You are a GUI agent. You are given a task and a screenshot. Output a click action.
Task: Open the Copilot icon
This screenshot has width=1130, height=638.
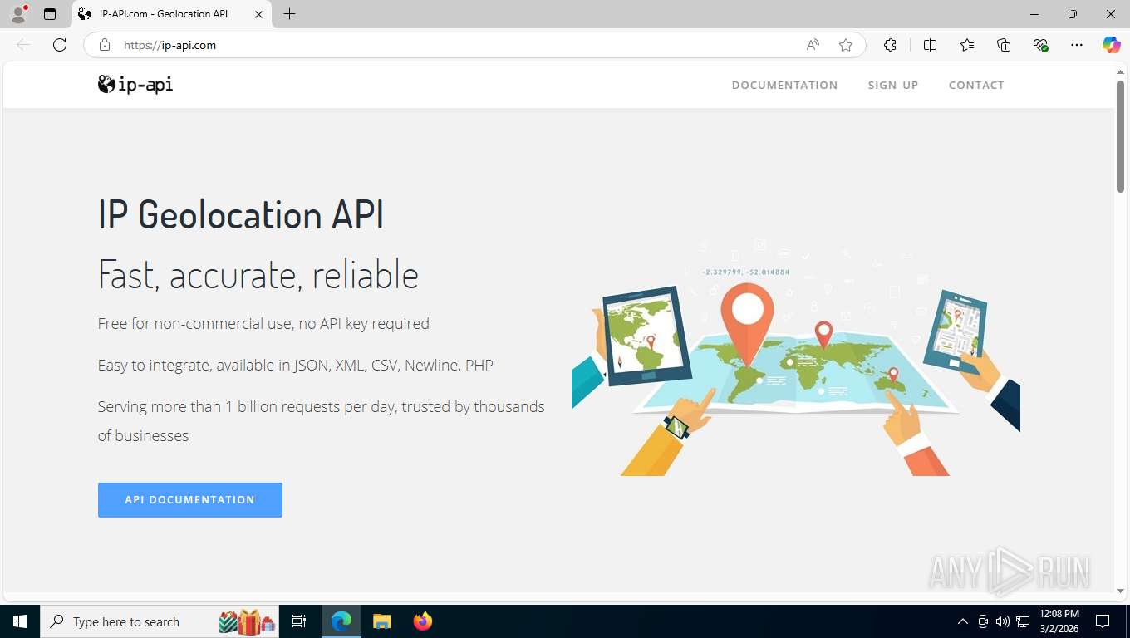(x=1111, y=45)
